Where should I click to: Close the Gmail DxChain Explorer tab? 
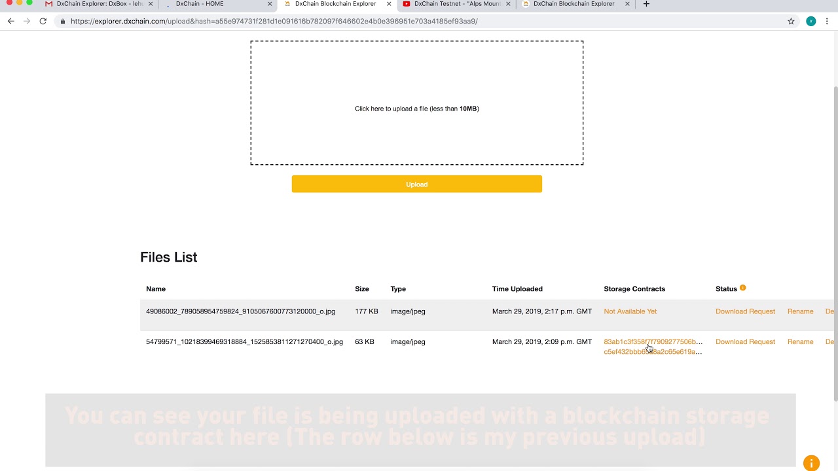(x=151, y=4)
